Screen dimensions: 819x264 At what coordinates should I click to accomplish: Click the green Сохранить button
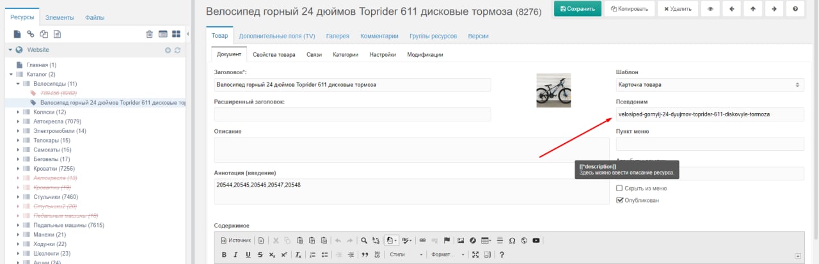click(x=578, y=9)
